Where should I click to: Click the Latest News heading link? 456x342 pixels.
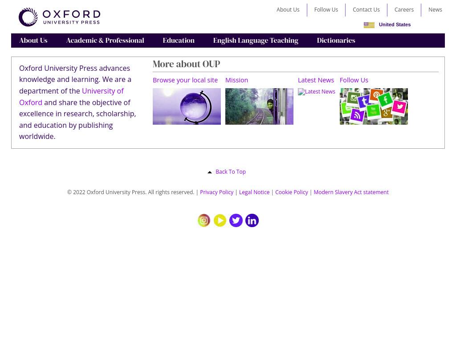[316, 80]
